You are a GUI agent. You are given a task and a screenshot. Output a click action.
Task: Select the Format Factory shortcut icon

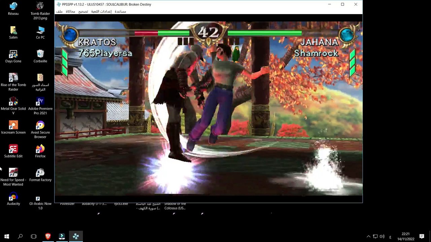pyautogui.click(x=40, y=175)
